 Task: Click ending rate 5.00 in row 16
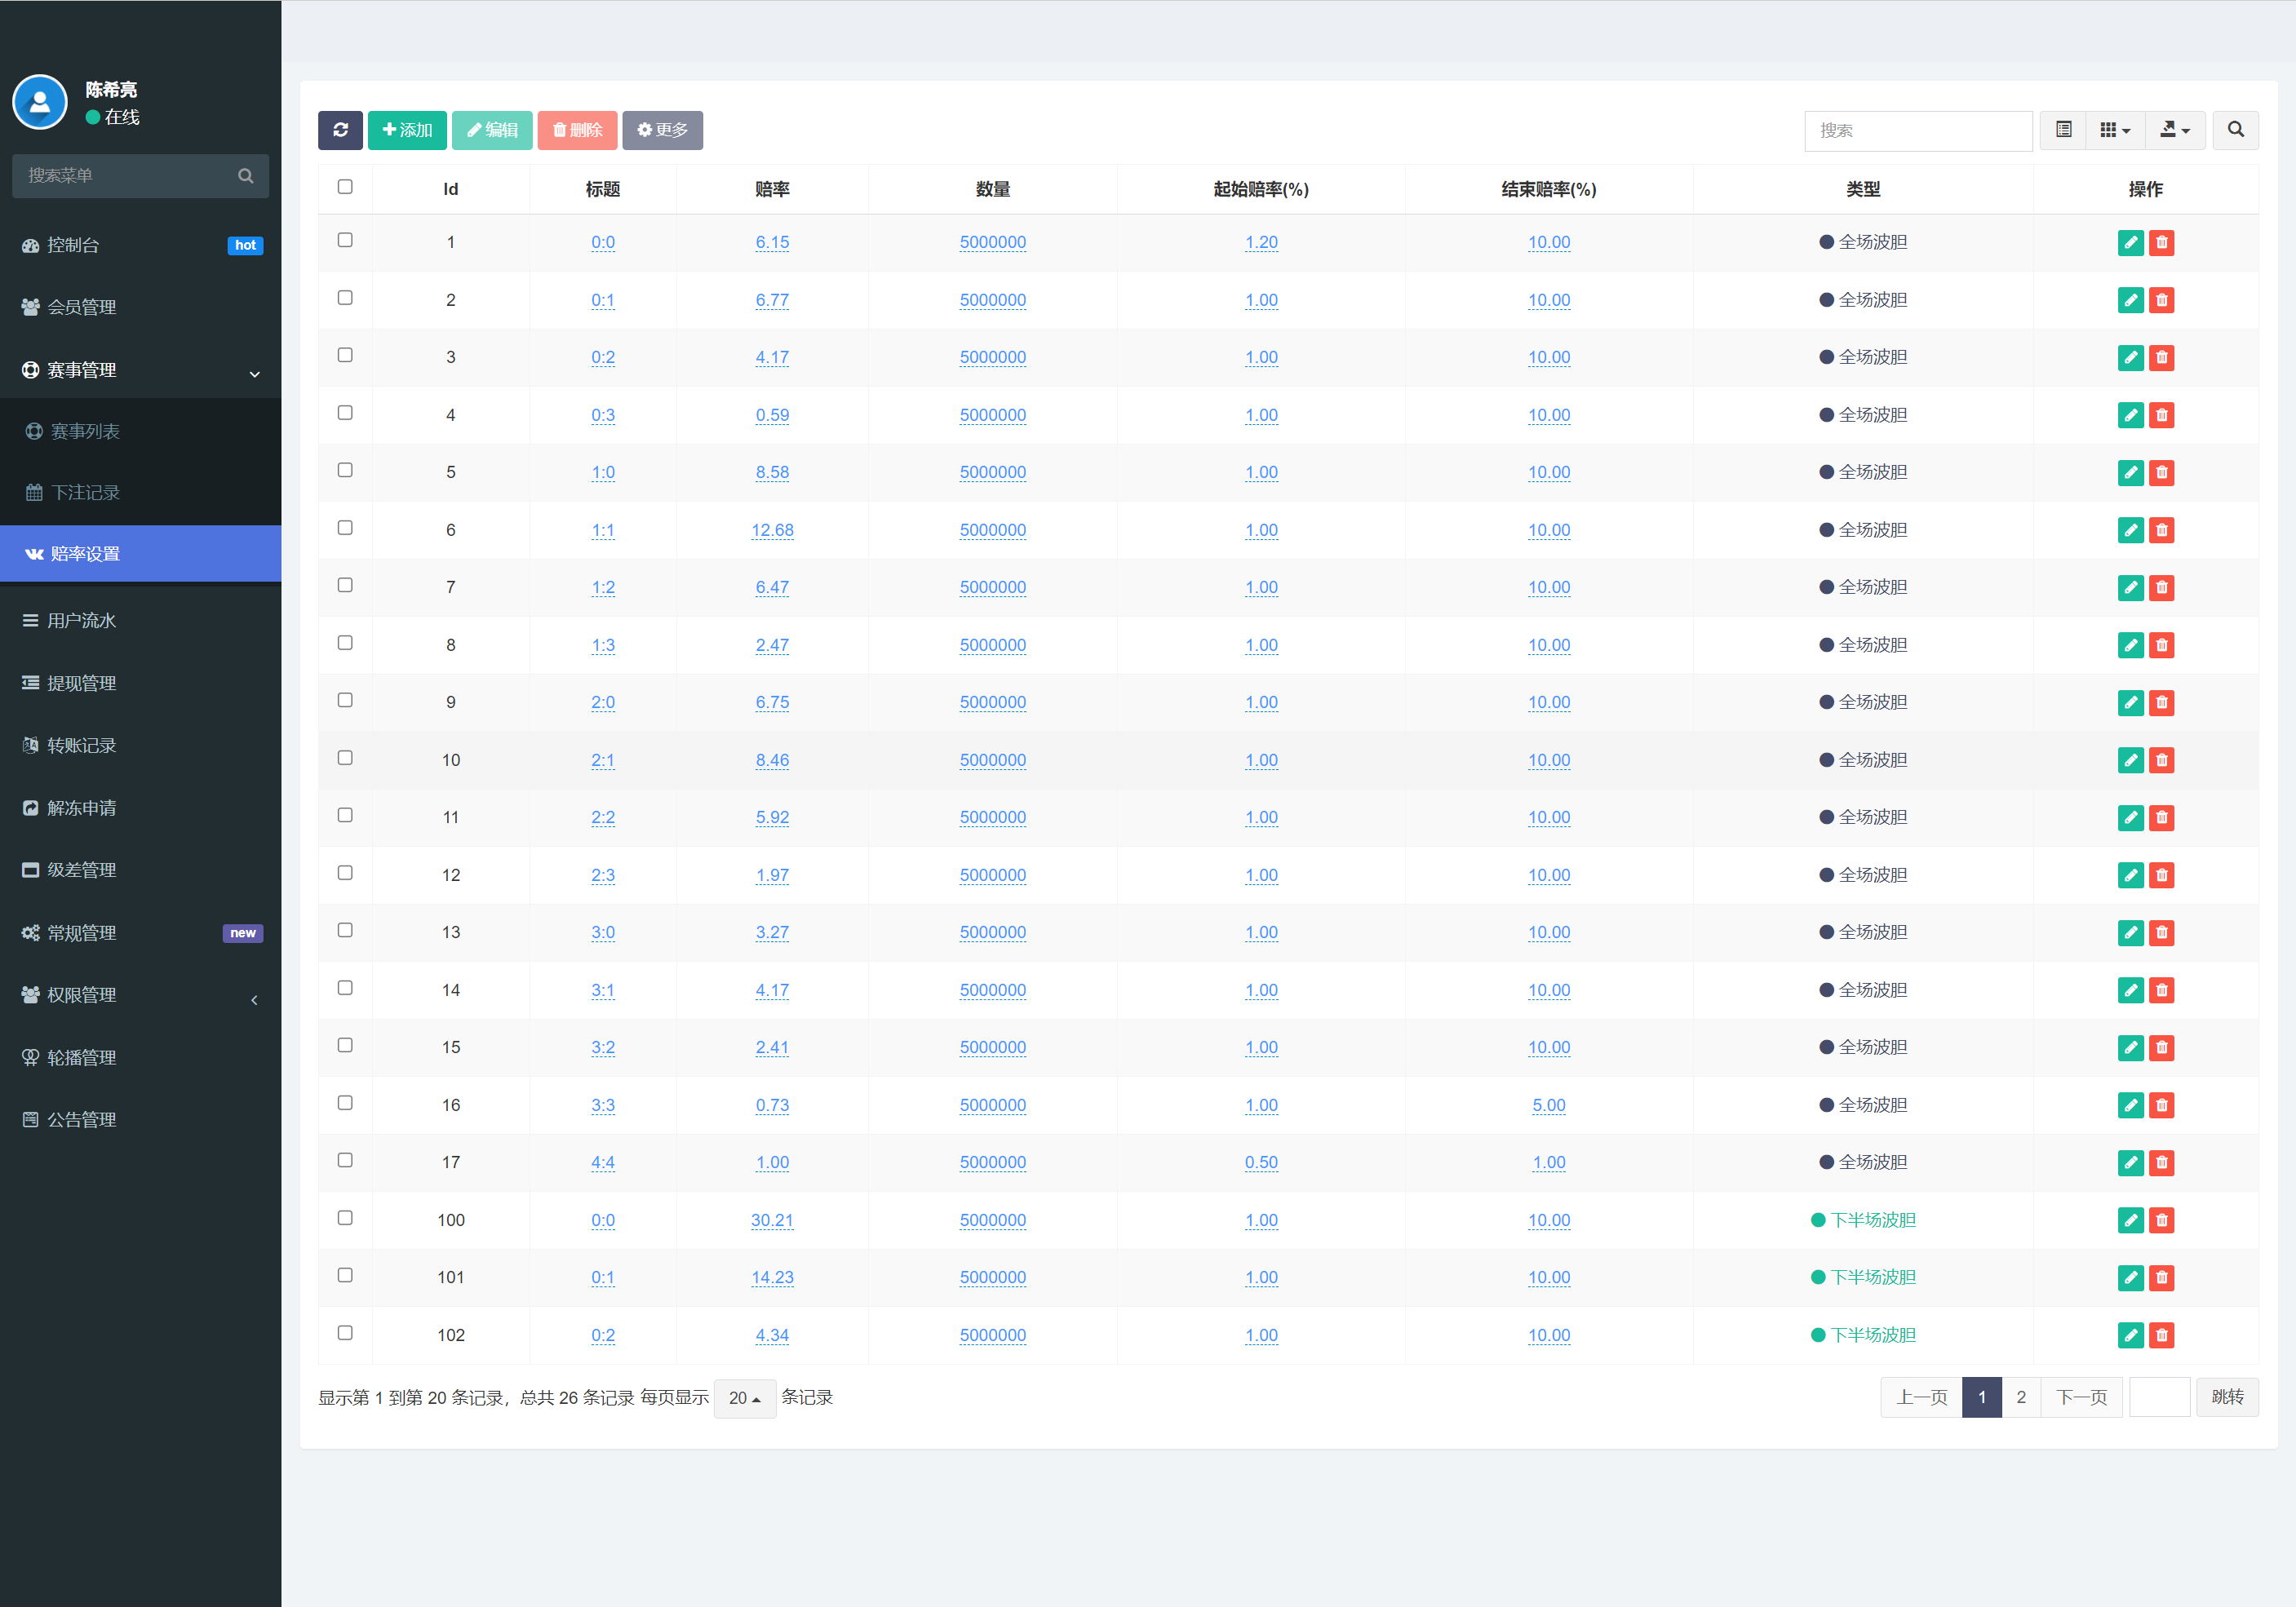[x=1549, y=1105]
